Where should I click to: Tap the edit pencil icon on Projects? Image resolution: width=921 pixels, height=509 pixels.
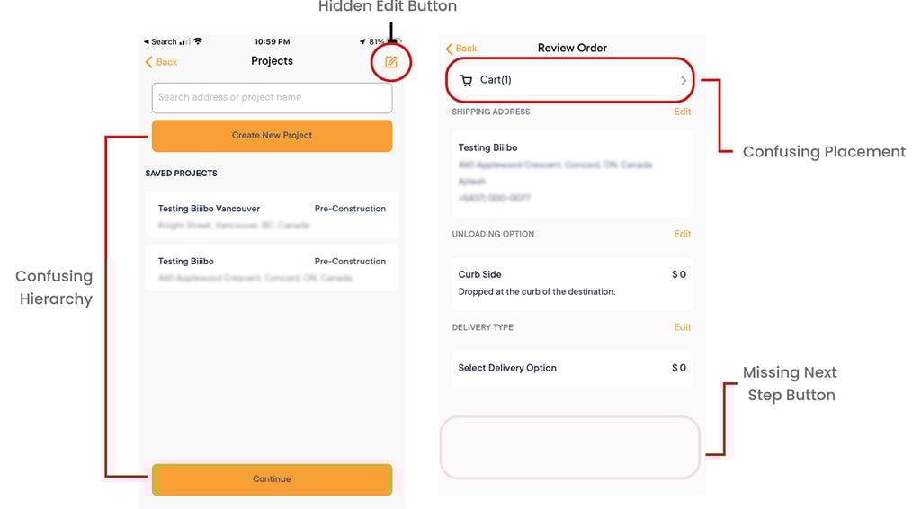pos(390,62)
